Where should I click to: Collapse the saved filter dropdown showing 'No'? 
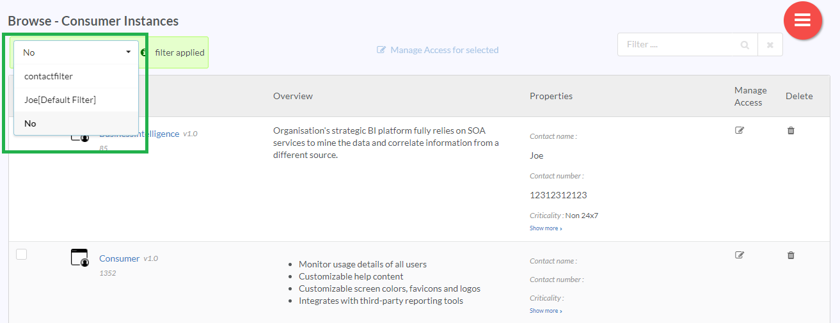[x=75, y=52]
